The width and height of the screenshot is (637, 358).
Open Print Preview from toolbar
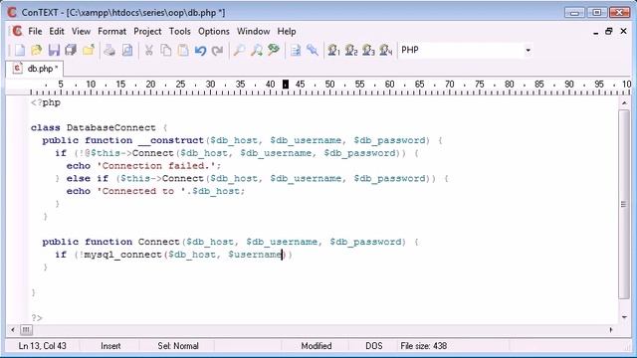tap(127, 51)
